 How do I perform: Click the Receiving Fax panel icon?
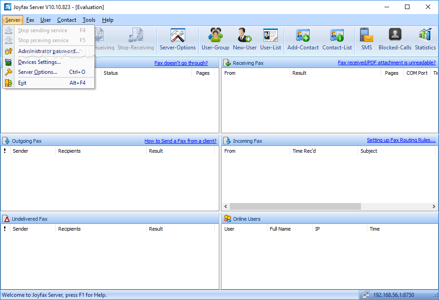tap(227, 63)
